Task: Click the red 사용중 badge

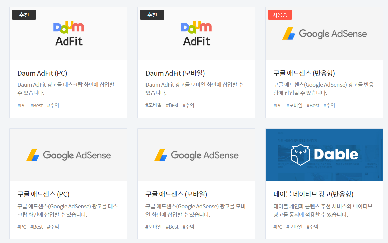Action: click(280, 15)
